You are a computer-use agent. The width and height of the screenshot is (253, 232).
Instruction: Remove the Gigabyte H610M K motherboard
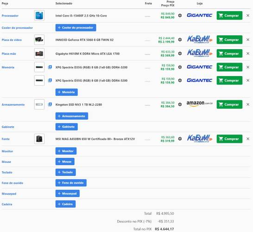(248, 53)
